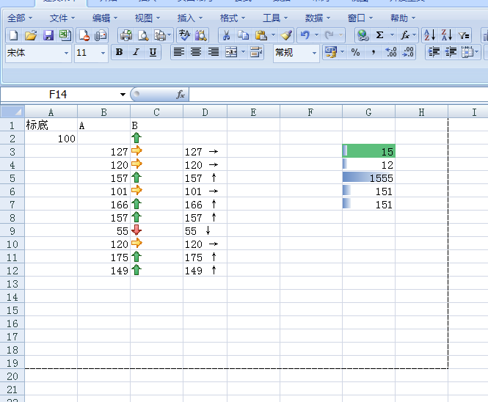Click the green data bar cell with 15
488x402 pixels.
[x=368, y=151]
